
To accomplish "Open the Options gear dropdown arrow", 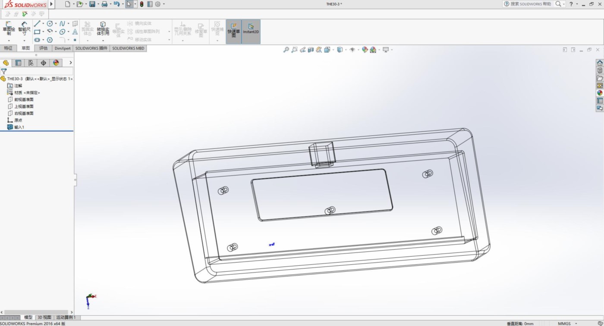I will (x=164, y=4).
